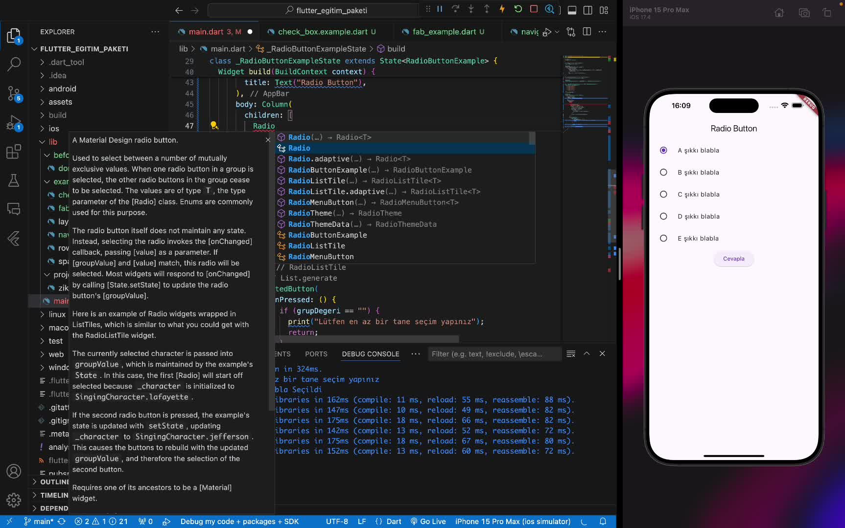Select the E şıkkı blabla radio button
Viewport: 845px width, 528px height.
[x=663, y=238]
